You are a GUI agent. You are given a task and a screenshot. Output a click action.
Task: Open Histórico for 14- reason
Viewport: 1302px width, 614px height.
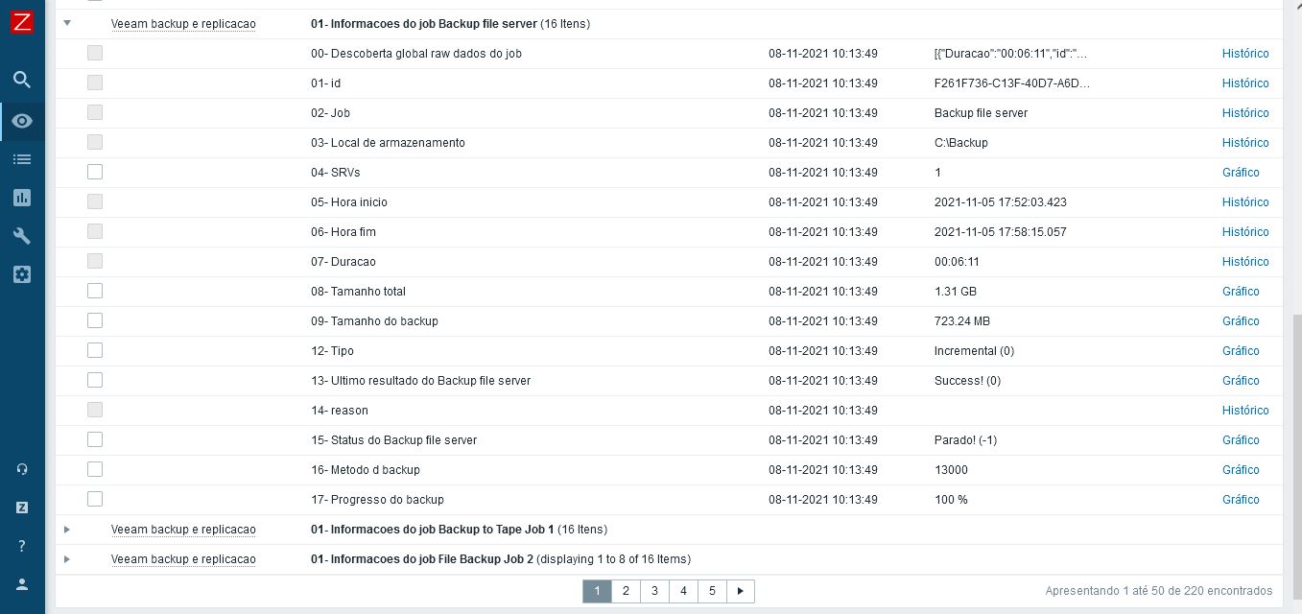click(x=1245, y=411)
